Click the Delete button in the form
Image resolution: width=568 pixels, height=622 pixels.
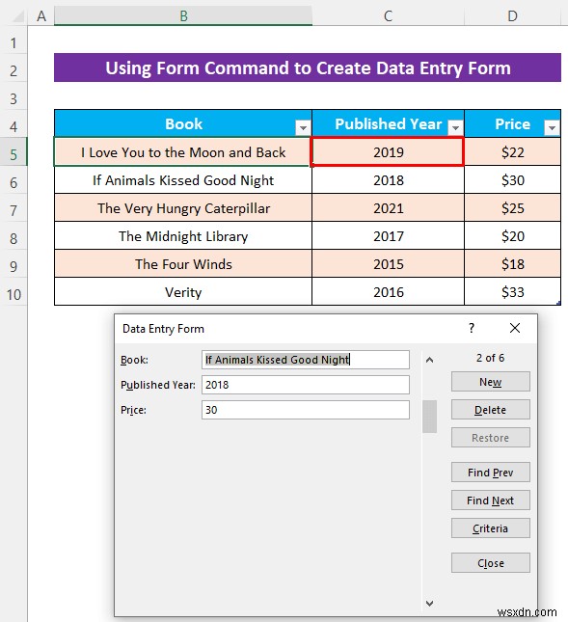pos(490,410)
